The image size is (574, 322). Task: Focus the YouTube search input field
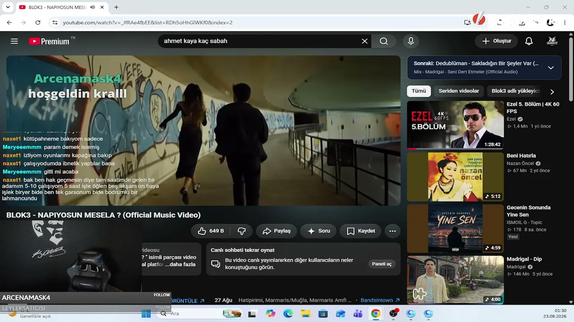click(261, 41)
